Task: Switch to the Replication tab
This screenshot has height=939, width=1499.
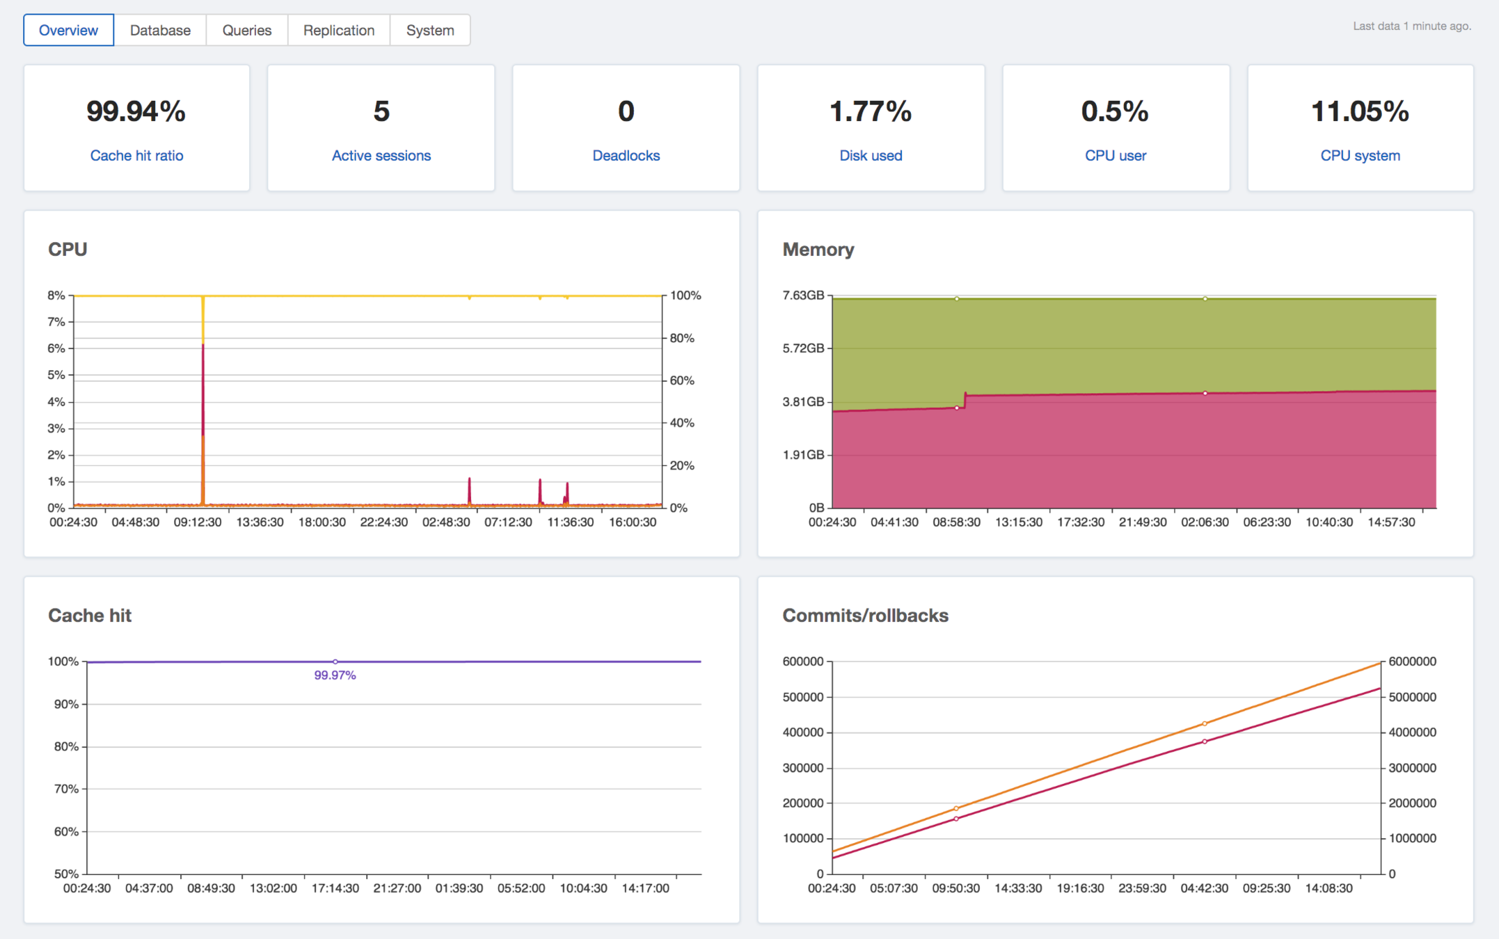Action: pyautogui.click(x=339, y=30)
